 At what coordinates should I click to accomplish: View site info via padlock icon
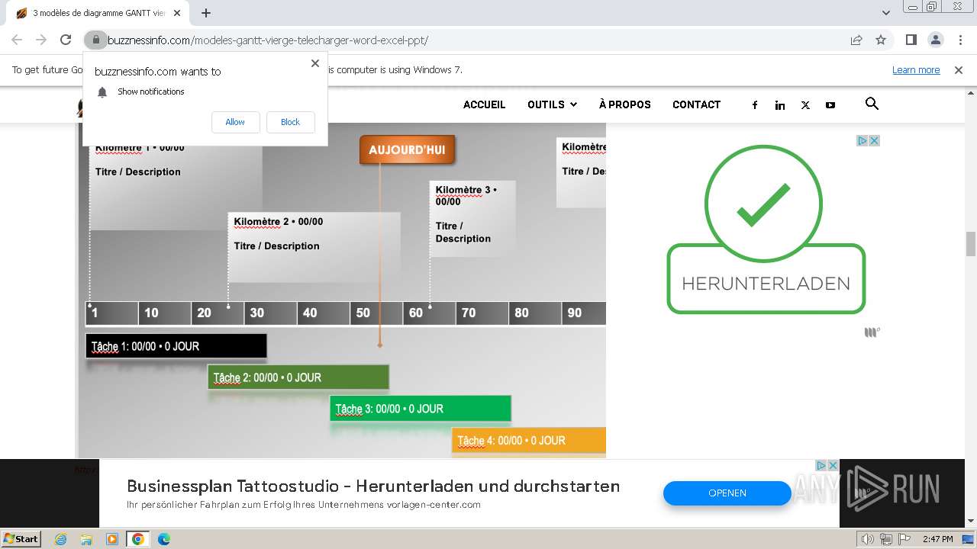coord(95,40)
